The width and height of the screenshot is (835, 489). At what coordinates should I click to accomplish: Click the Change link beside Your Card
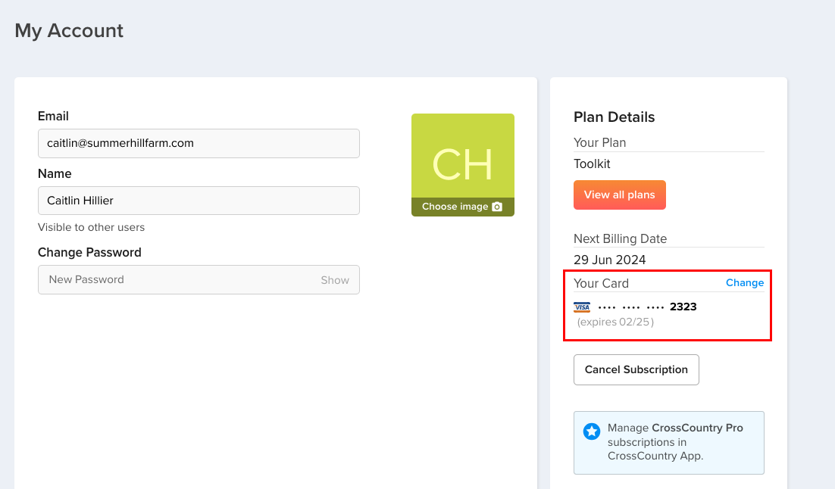coord(744,282)
